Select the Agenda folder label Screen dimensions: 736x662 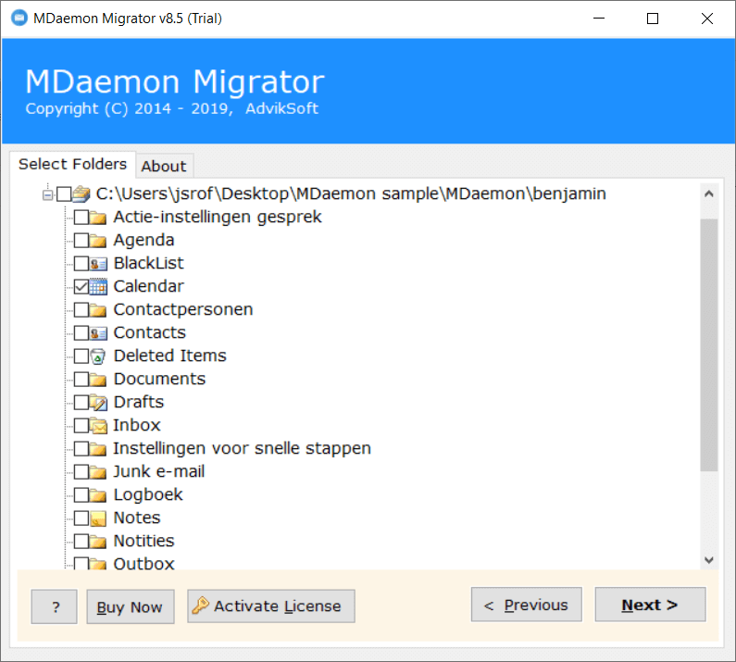(143, 240)
